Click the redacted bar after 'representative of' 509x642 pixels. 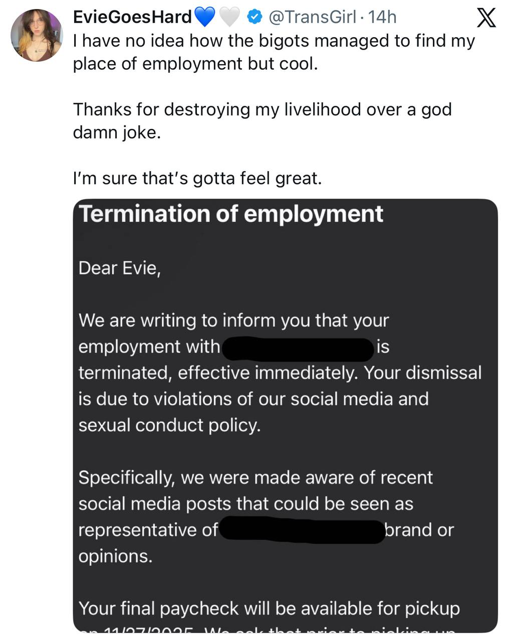click(x=302, y=531)
